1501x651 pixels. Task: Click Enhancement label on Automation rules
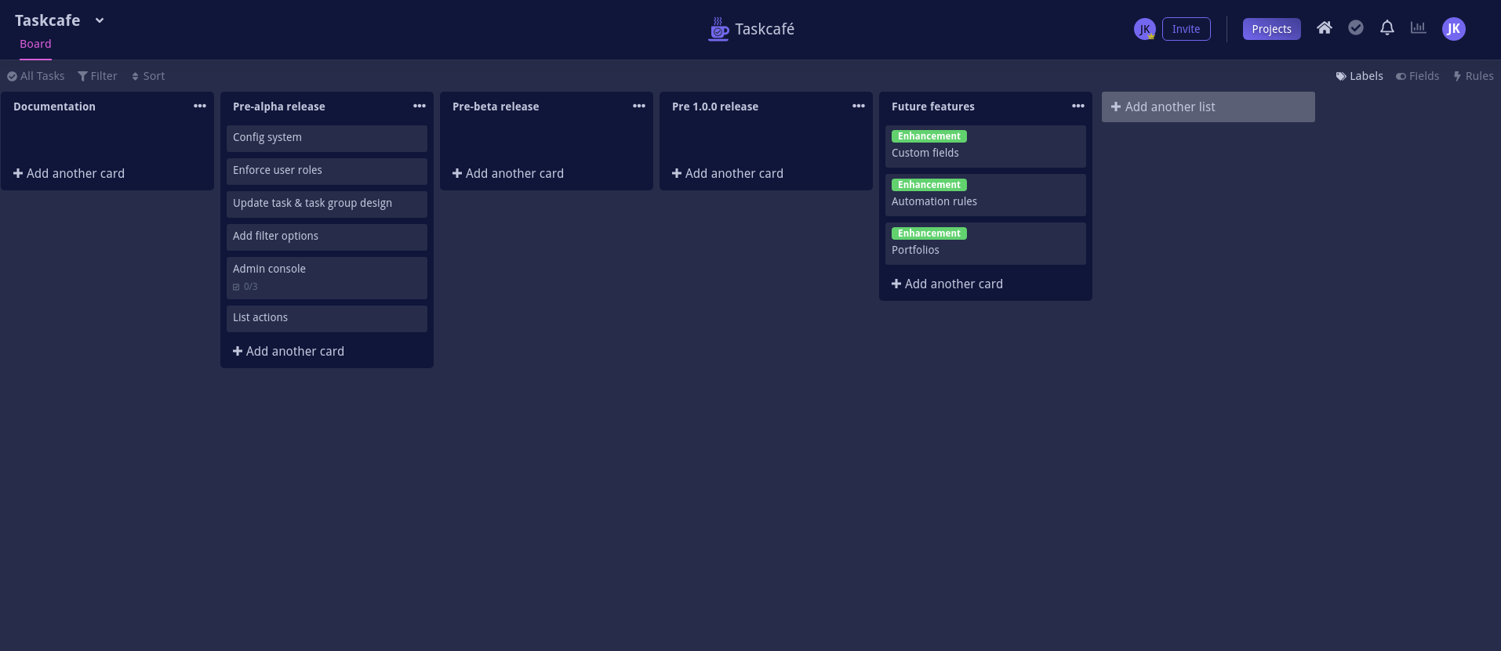coord(929,185)
